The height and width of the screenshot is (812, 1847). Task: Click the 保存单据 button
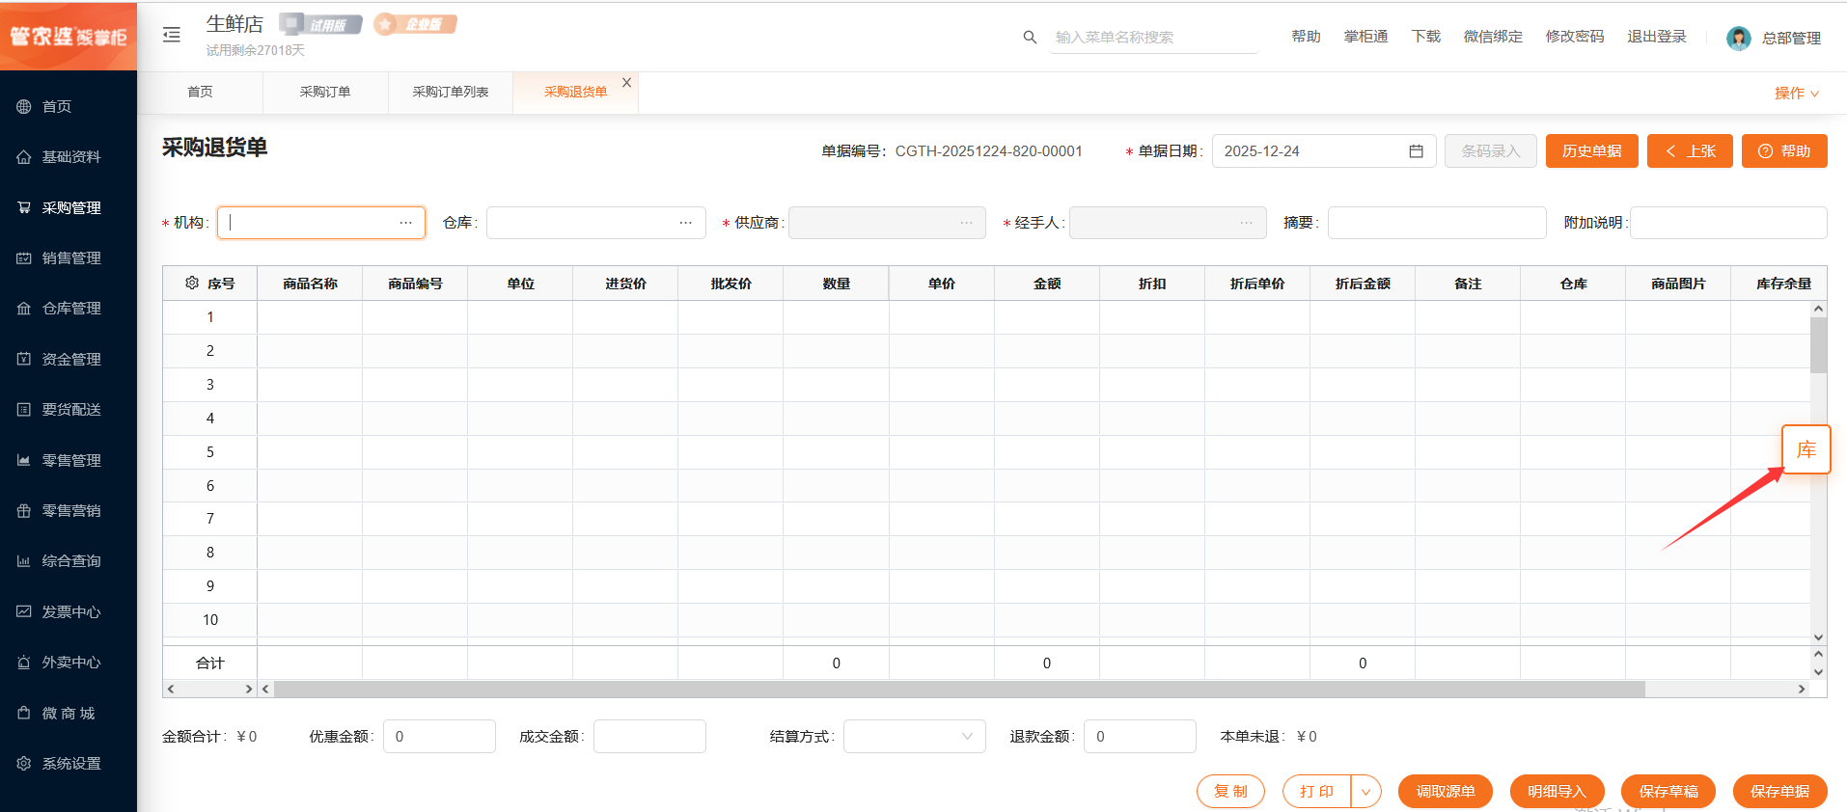(1779, 792)
